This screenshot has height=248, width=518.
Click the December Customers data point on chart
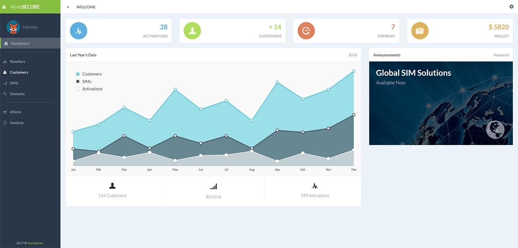point(354,71)
